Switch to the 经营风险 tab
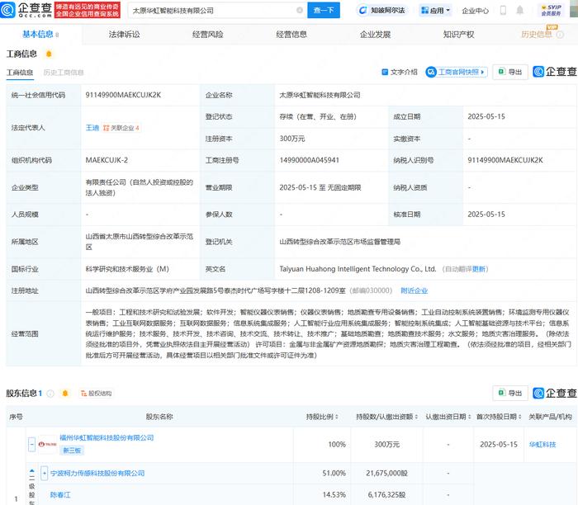The image size is (578, 505). click(208, 35)
